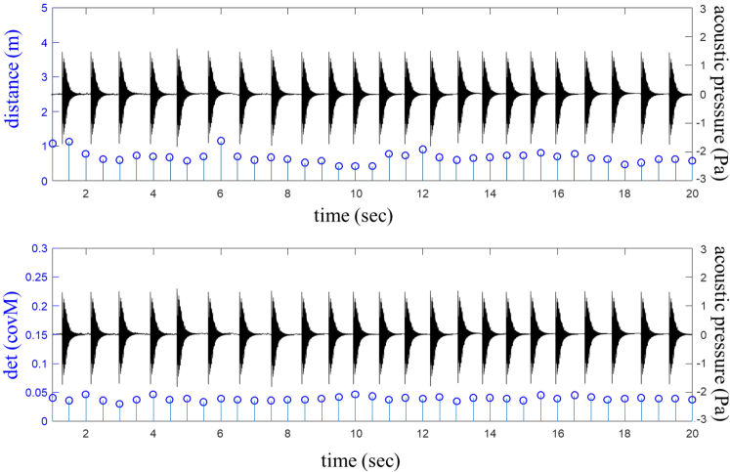
Task: Select tick label '0.15' on det (covM) axis
Action: [36, 334]
